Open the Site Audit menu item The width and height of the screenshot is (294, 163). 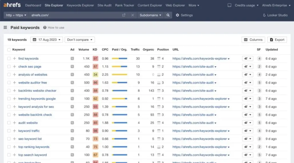click(x=105, y=5)
